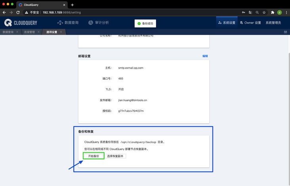Close the 数据查询 page tab
Viewport: 290px width, 186px height.
pos(17,32)
